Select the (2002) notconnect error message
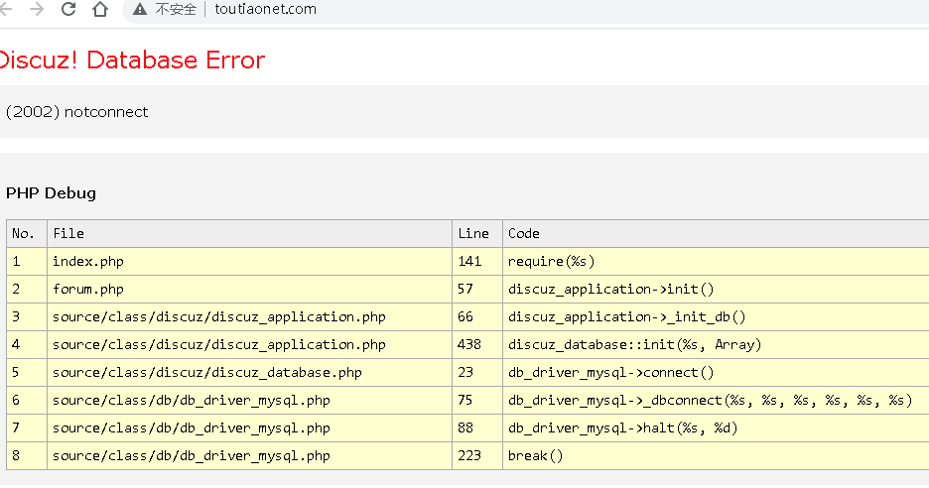The width and height of the screenshot is (929, 488). pos(77,112)
